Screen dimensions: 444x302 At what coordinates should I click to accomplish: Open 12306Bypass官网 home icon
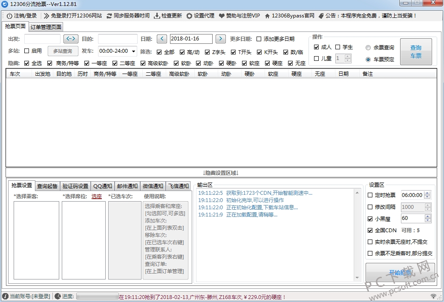pyautogui.click(x=268, y=16)
